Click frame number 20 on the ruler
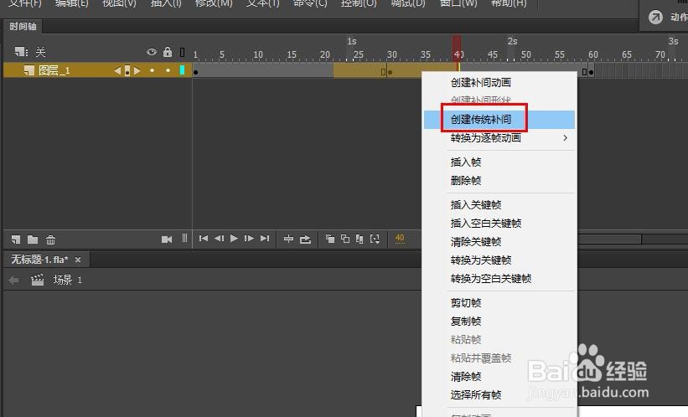Viewport: 688px width, 417px height. click(324, 54)
